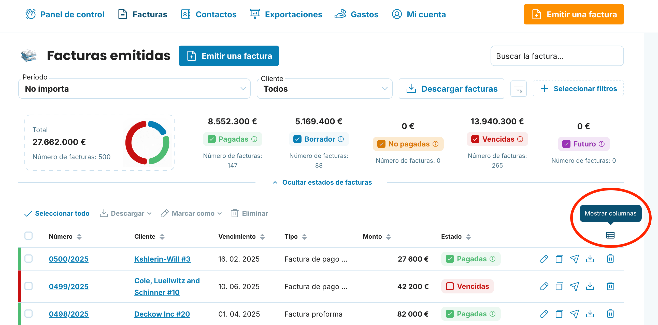Clear filters using the filter reset icon

(518, 89)
